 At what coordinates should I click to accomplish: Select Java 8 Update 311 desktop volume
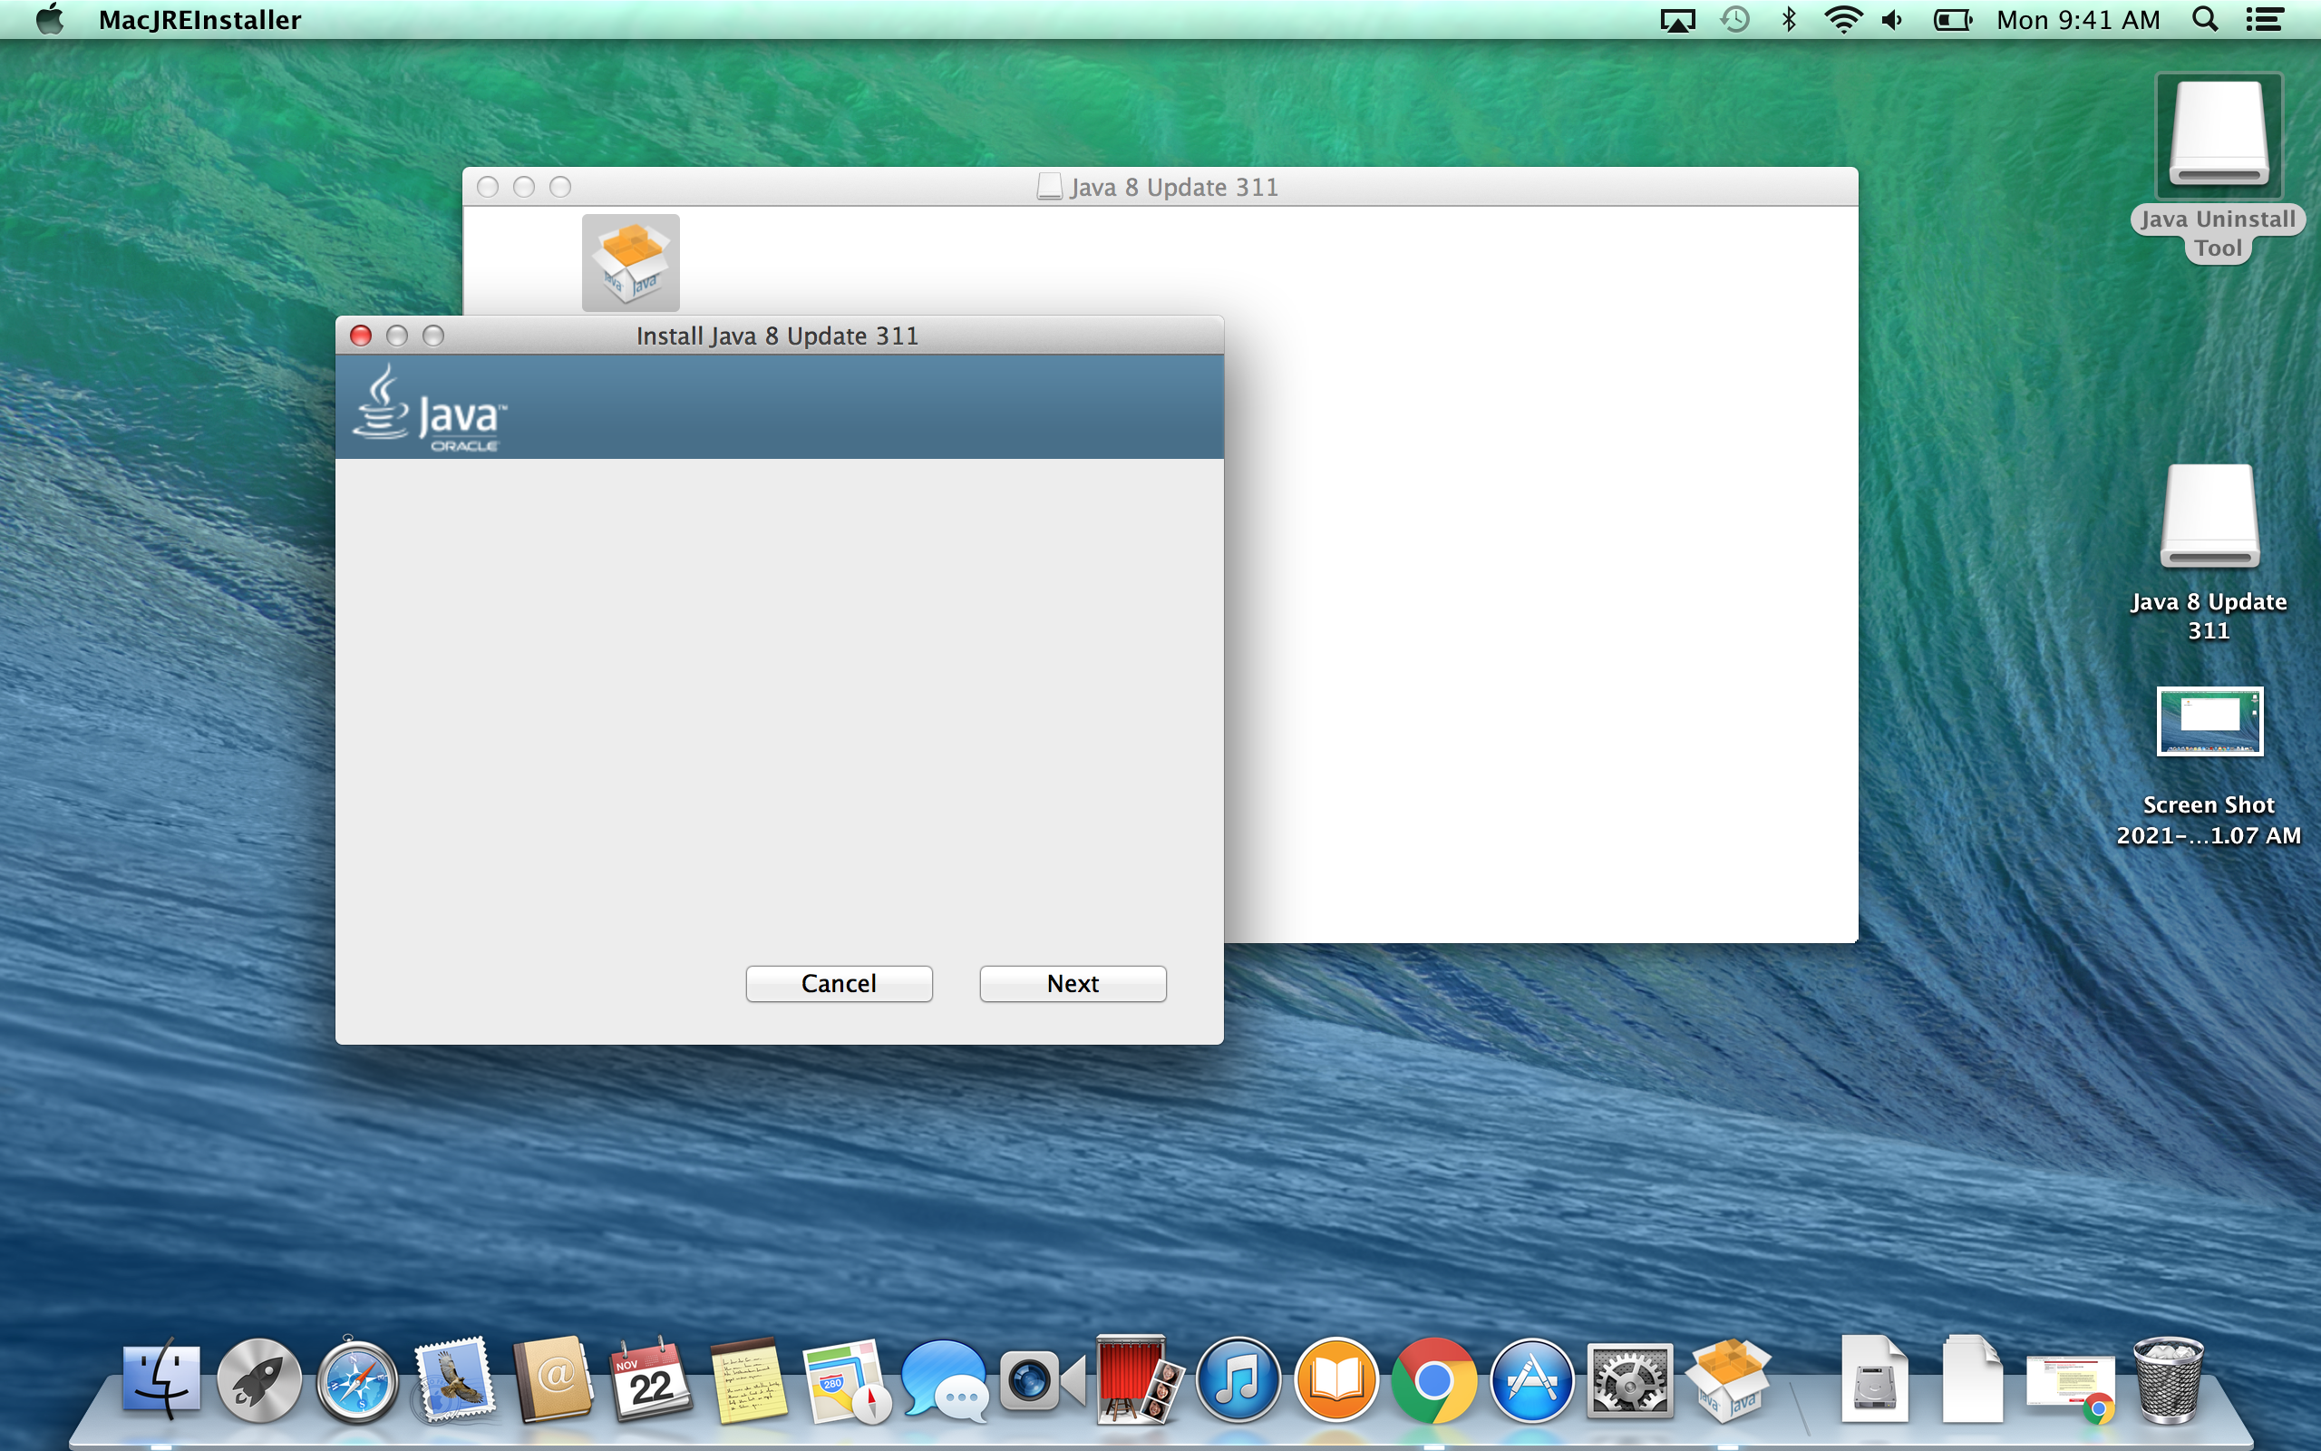2209,518
